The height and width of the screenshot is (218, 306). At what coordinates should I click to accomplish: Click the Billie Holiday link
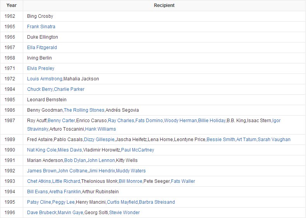[212, 121]
